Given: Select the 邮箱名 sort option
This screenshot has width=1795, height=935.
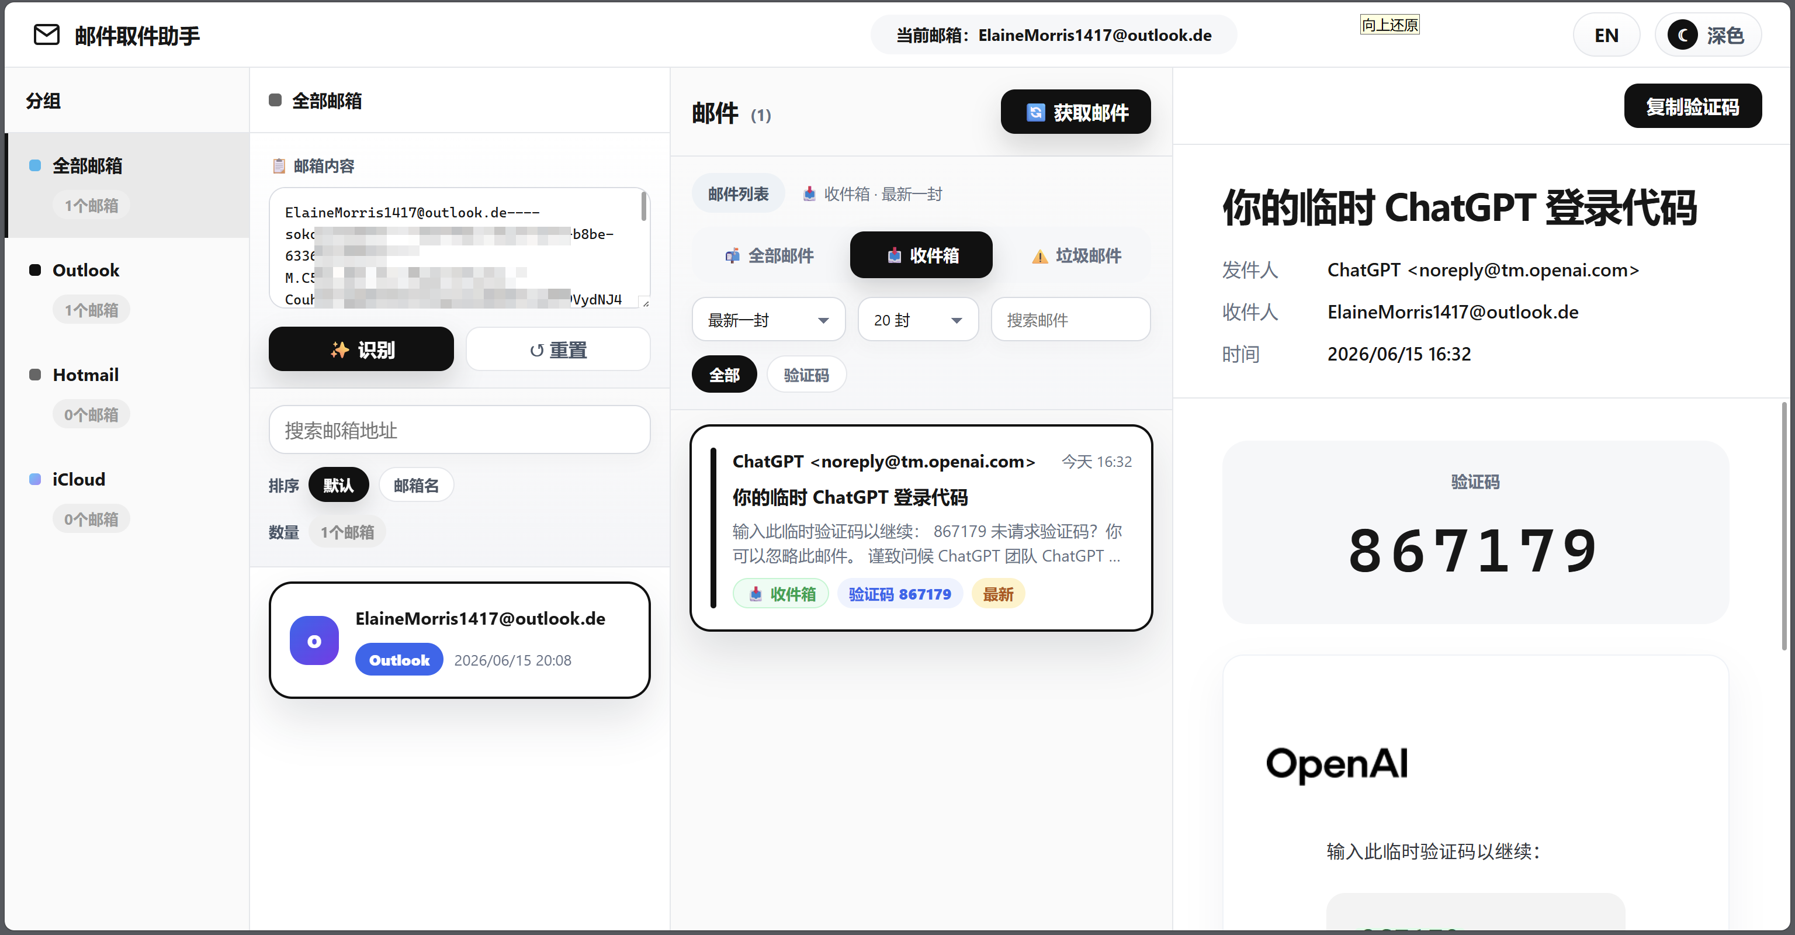Looking at the screenshot, I should click(416, 485).
